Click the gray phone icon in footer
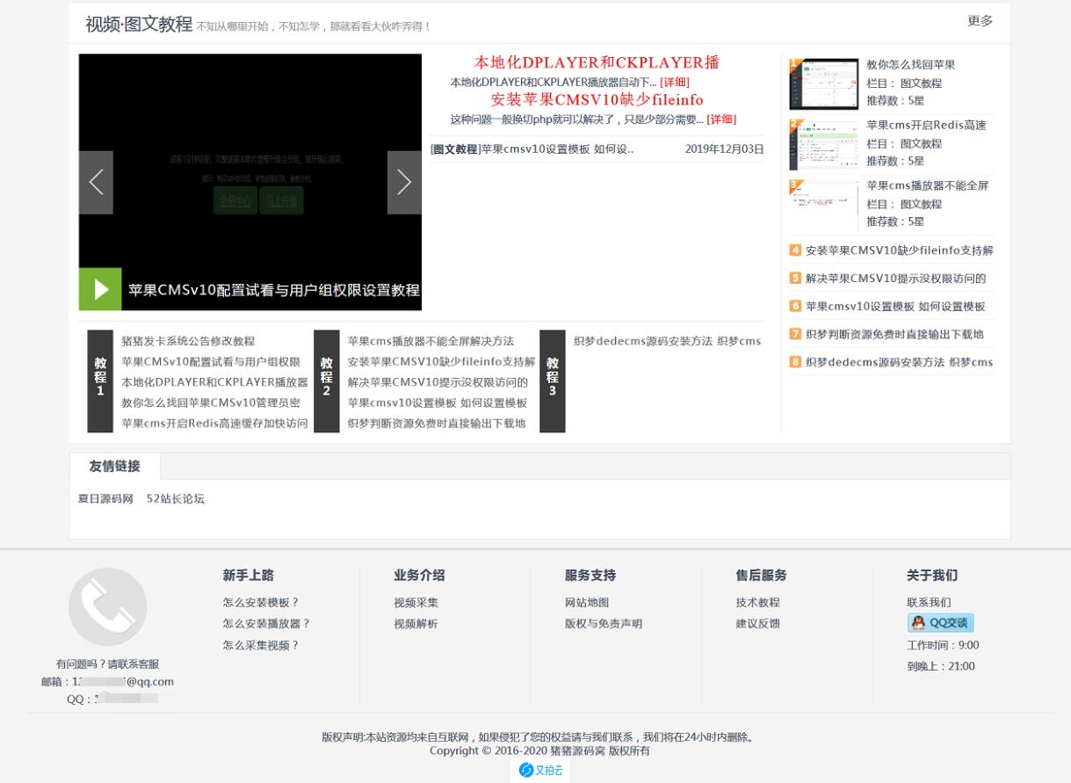1071x783 pixels. (x=107, y=606)
